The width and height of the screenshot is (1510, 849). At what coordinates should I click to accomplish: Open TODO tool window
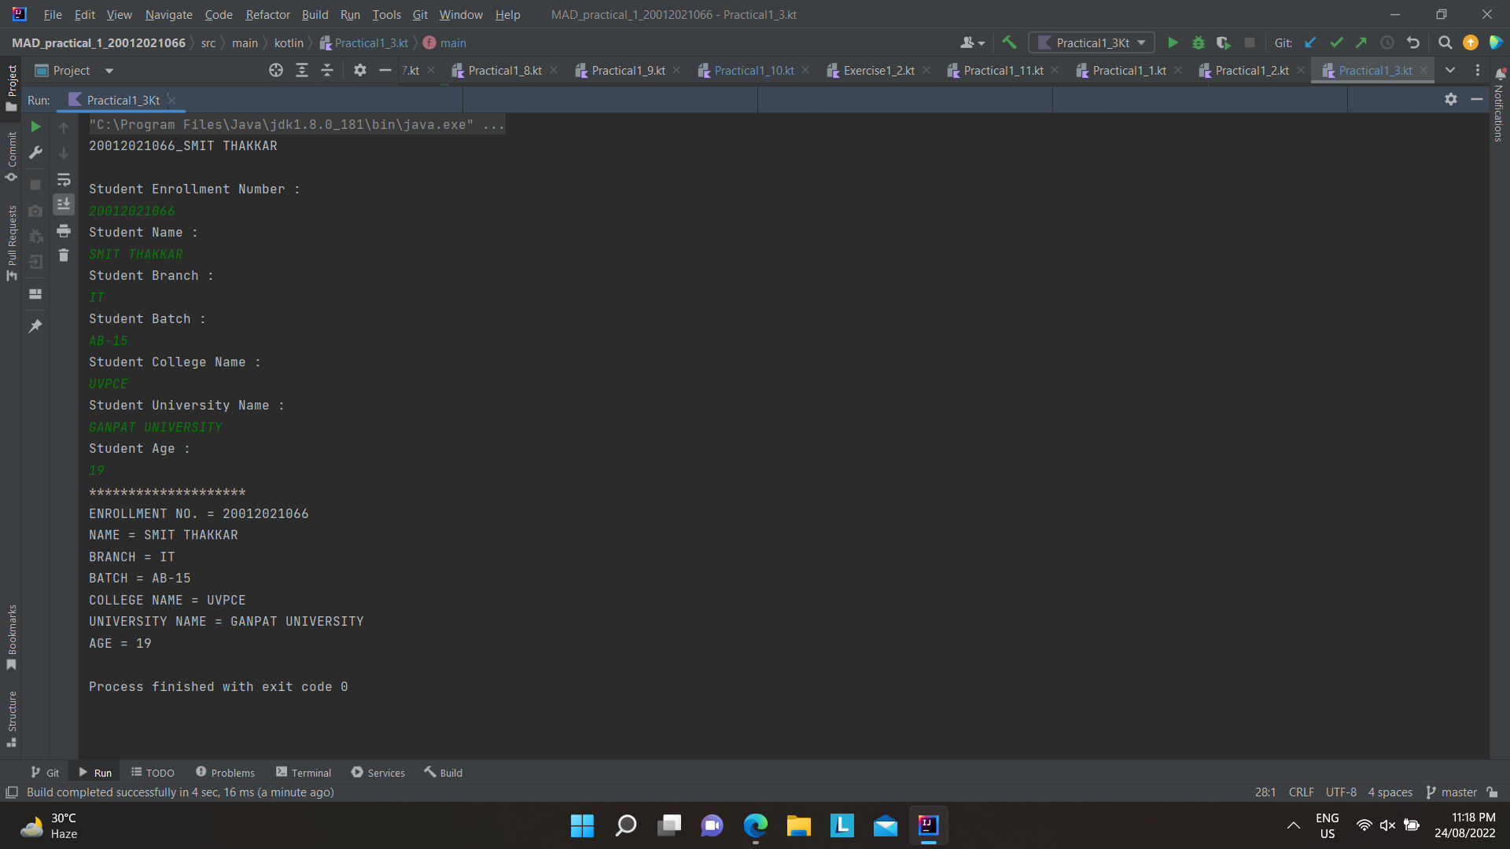coord(153,773)
